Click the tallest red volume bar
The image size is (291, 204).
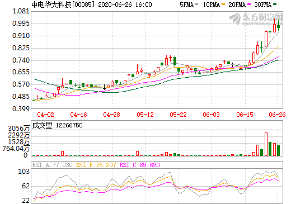(266, 144)
